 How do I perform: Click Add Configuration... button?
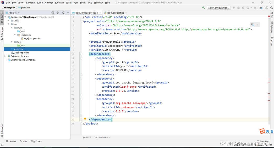[219, 8]
